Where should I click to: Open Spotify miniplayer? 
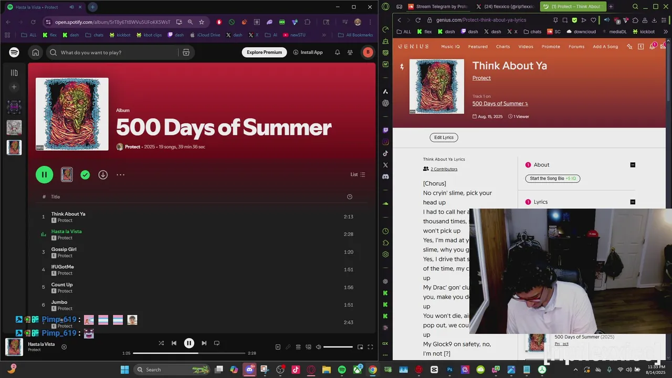click(360, 347)
